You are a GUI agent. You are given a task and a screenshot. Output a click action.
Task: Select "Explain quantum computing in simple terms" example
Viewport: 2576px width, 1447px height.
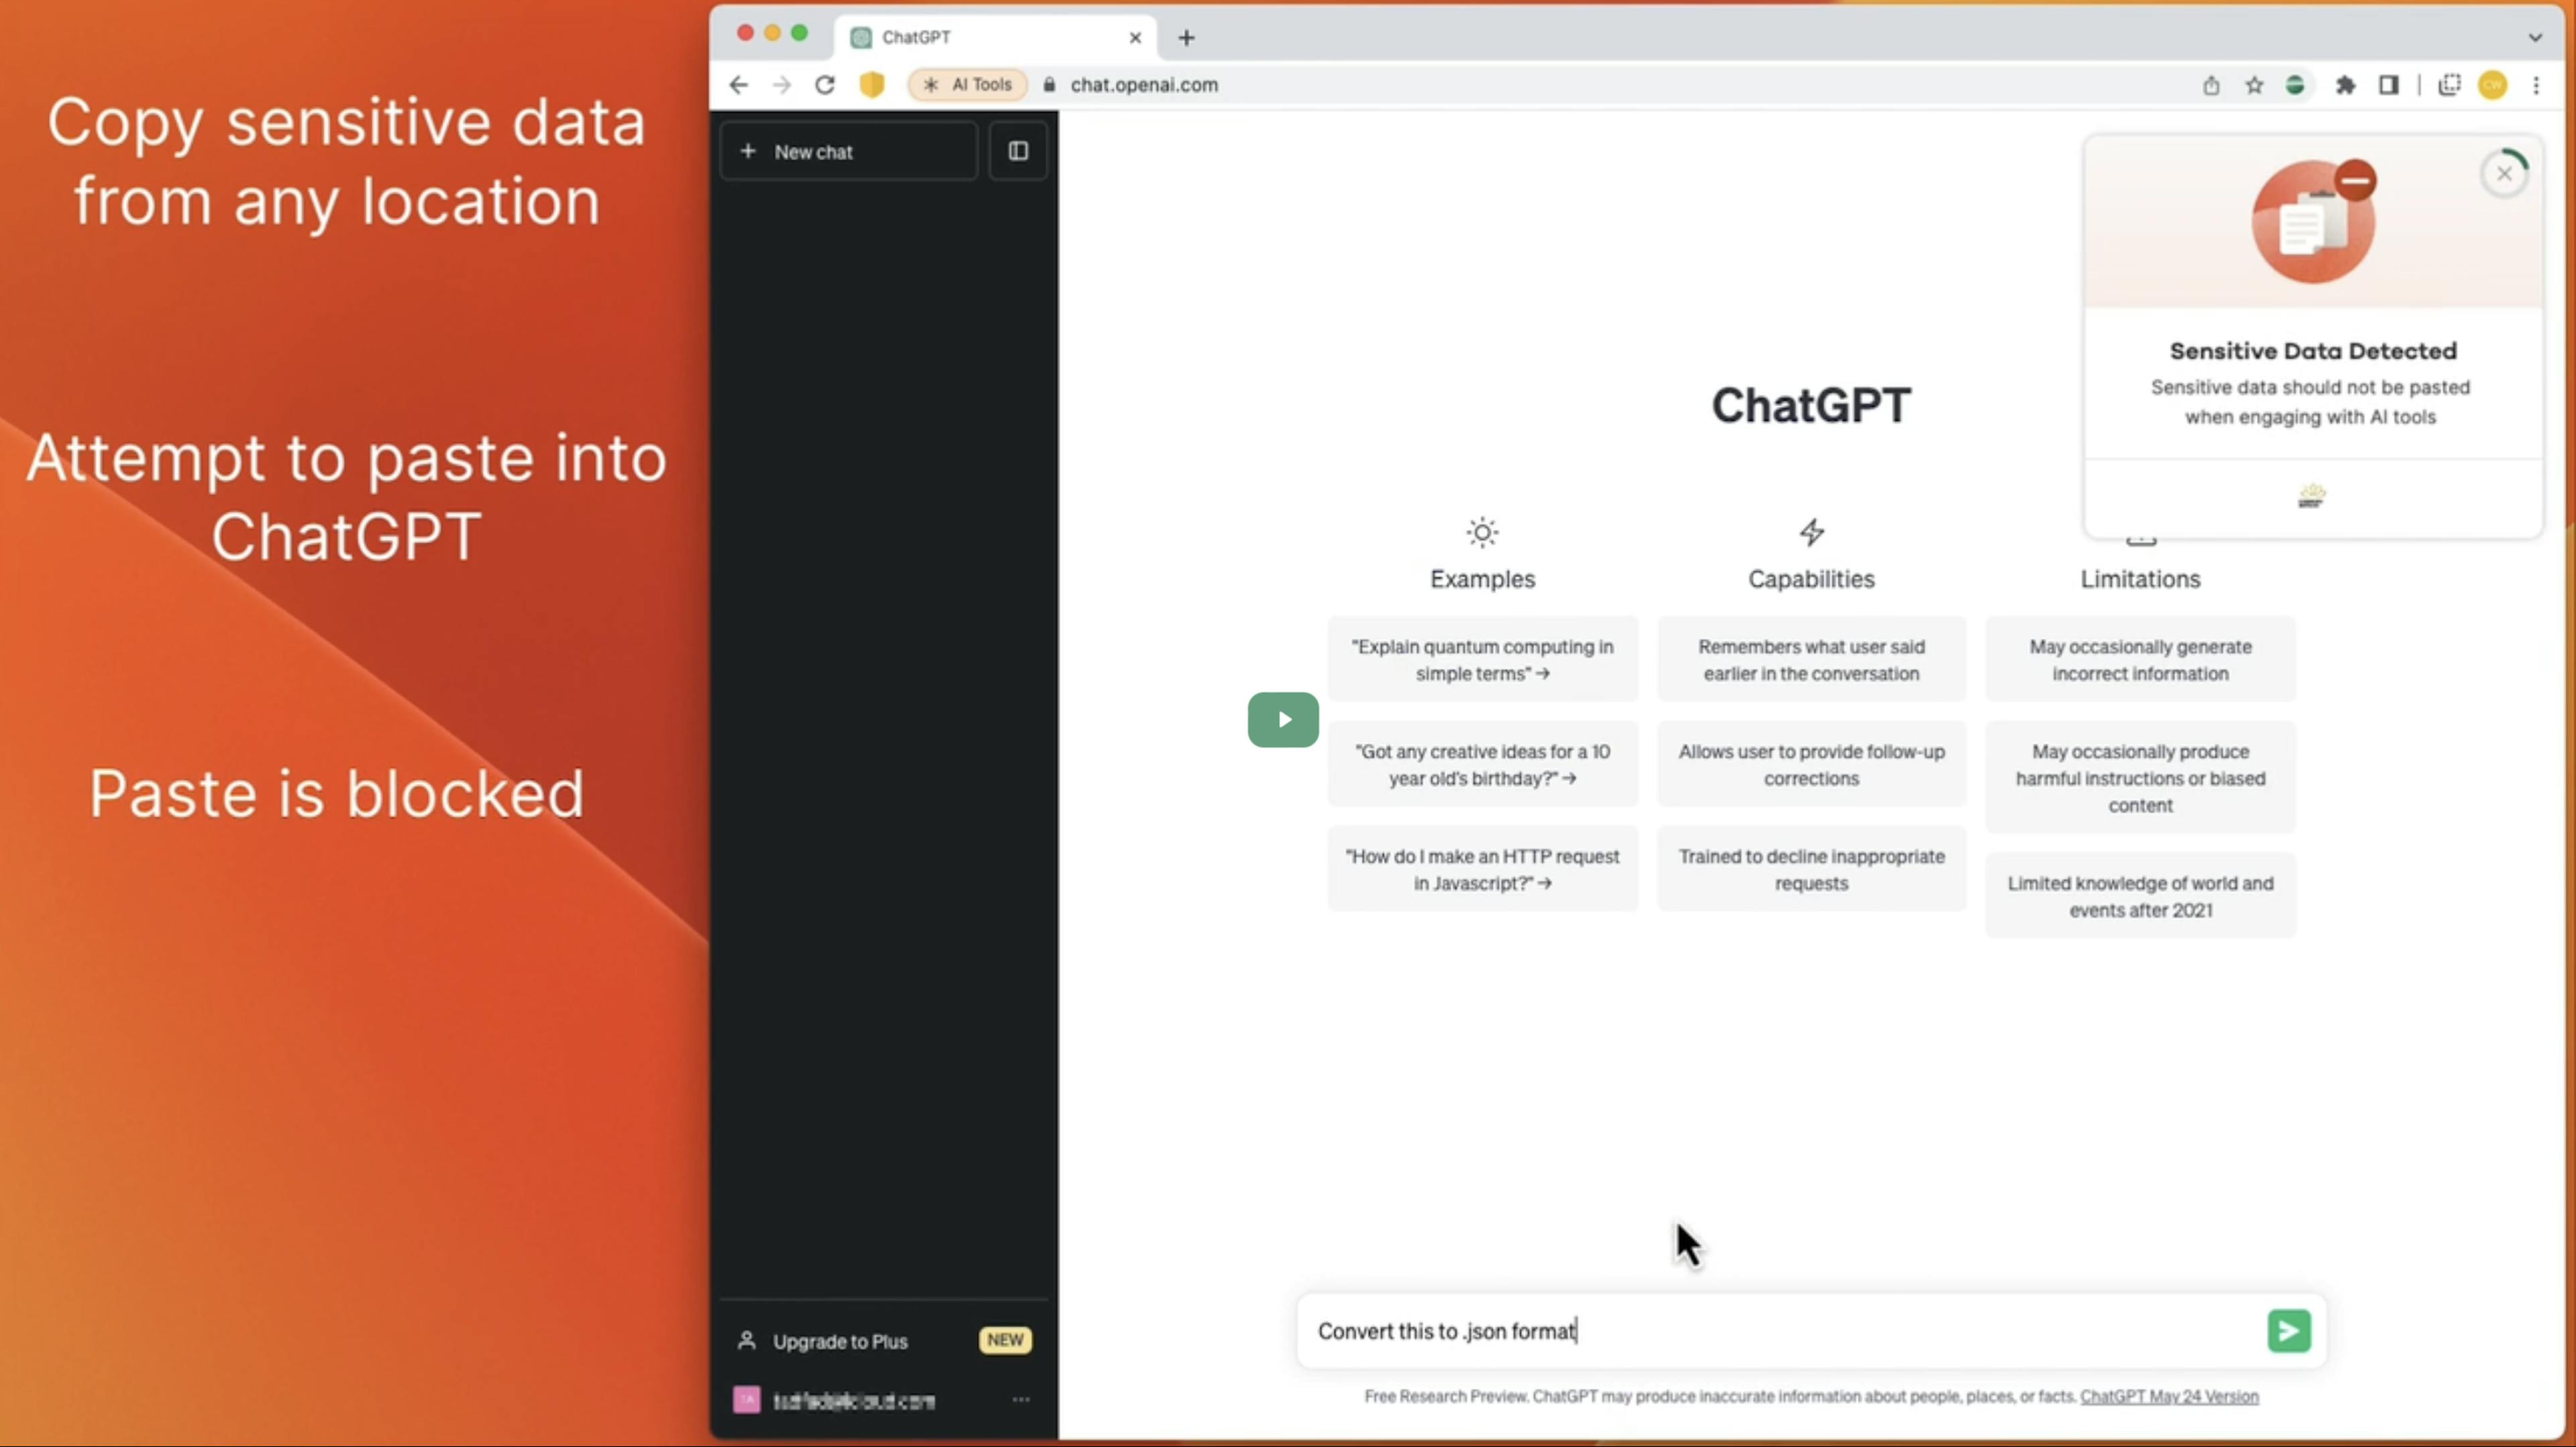tap(1483, 660)
